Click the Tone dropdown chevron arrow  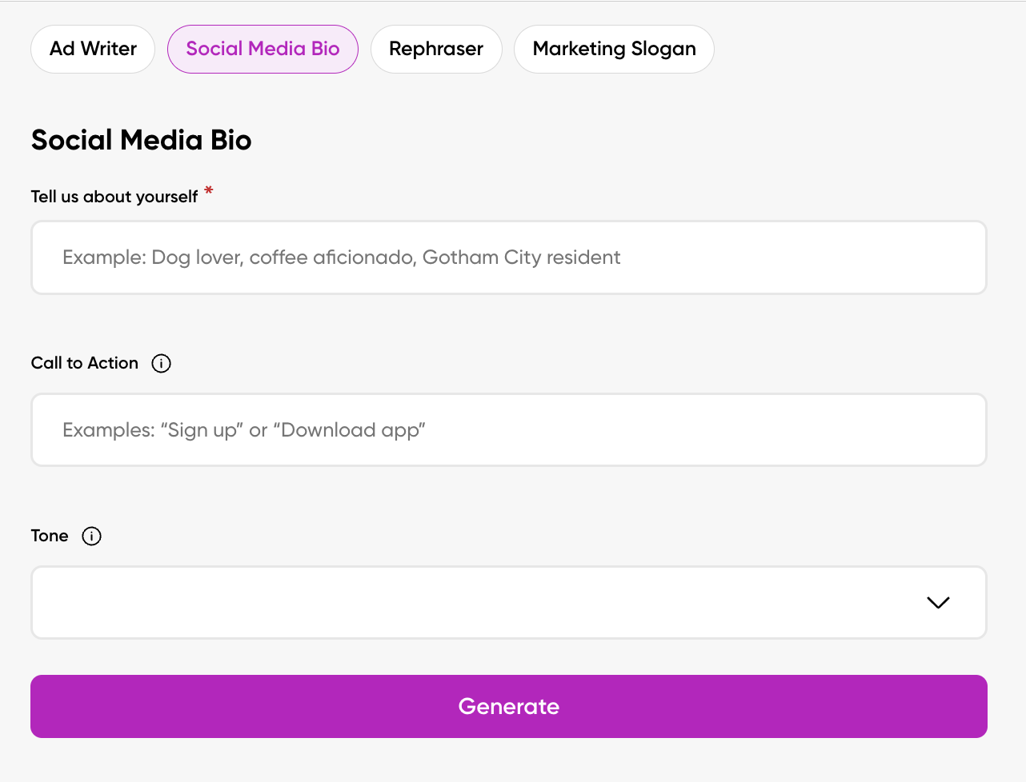[938, 603]
